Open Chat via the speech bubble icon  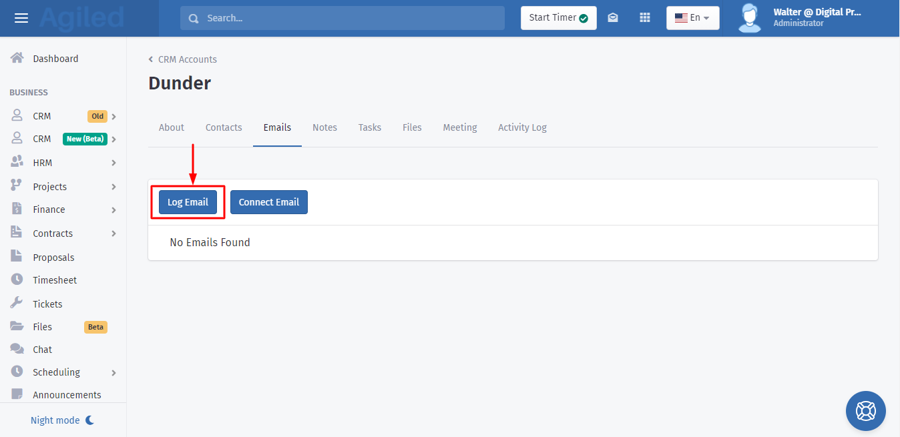tap(17, 349)
